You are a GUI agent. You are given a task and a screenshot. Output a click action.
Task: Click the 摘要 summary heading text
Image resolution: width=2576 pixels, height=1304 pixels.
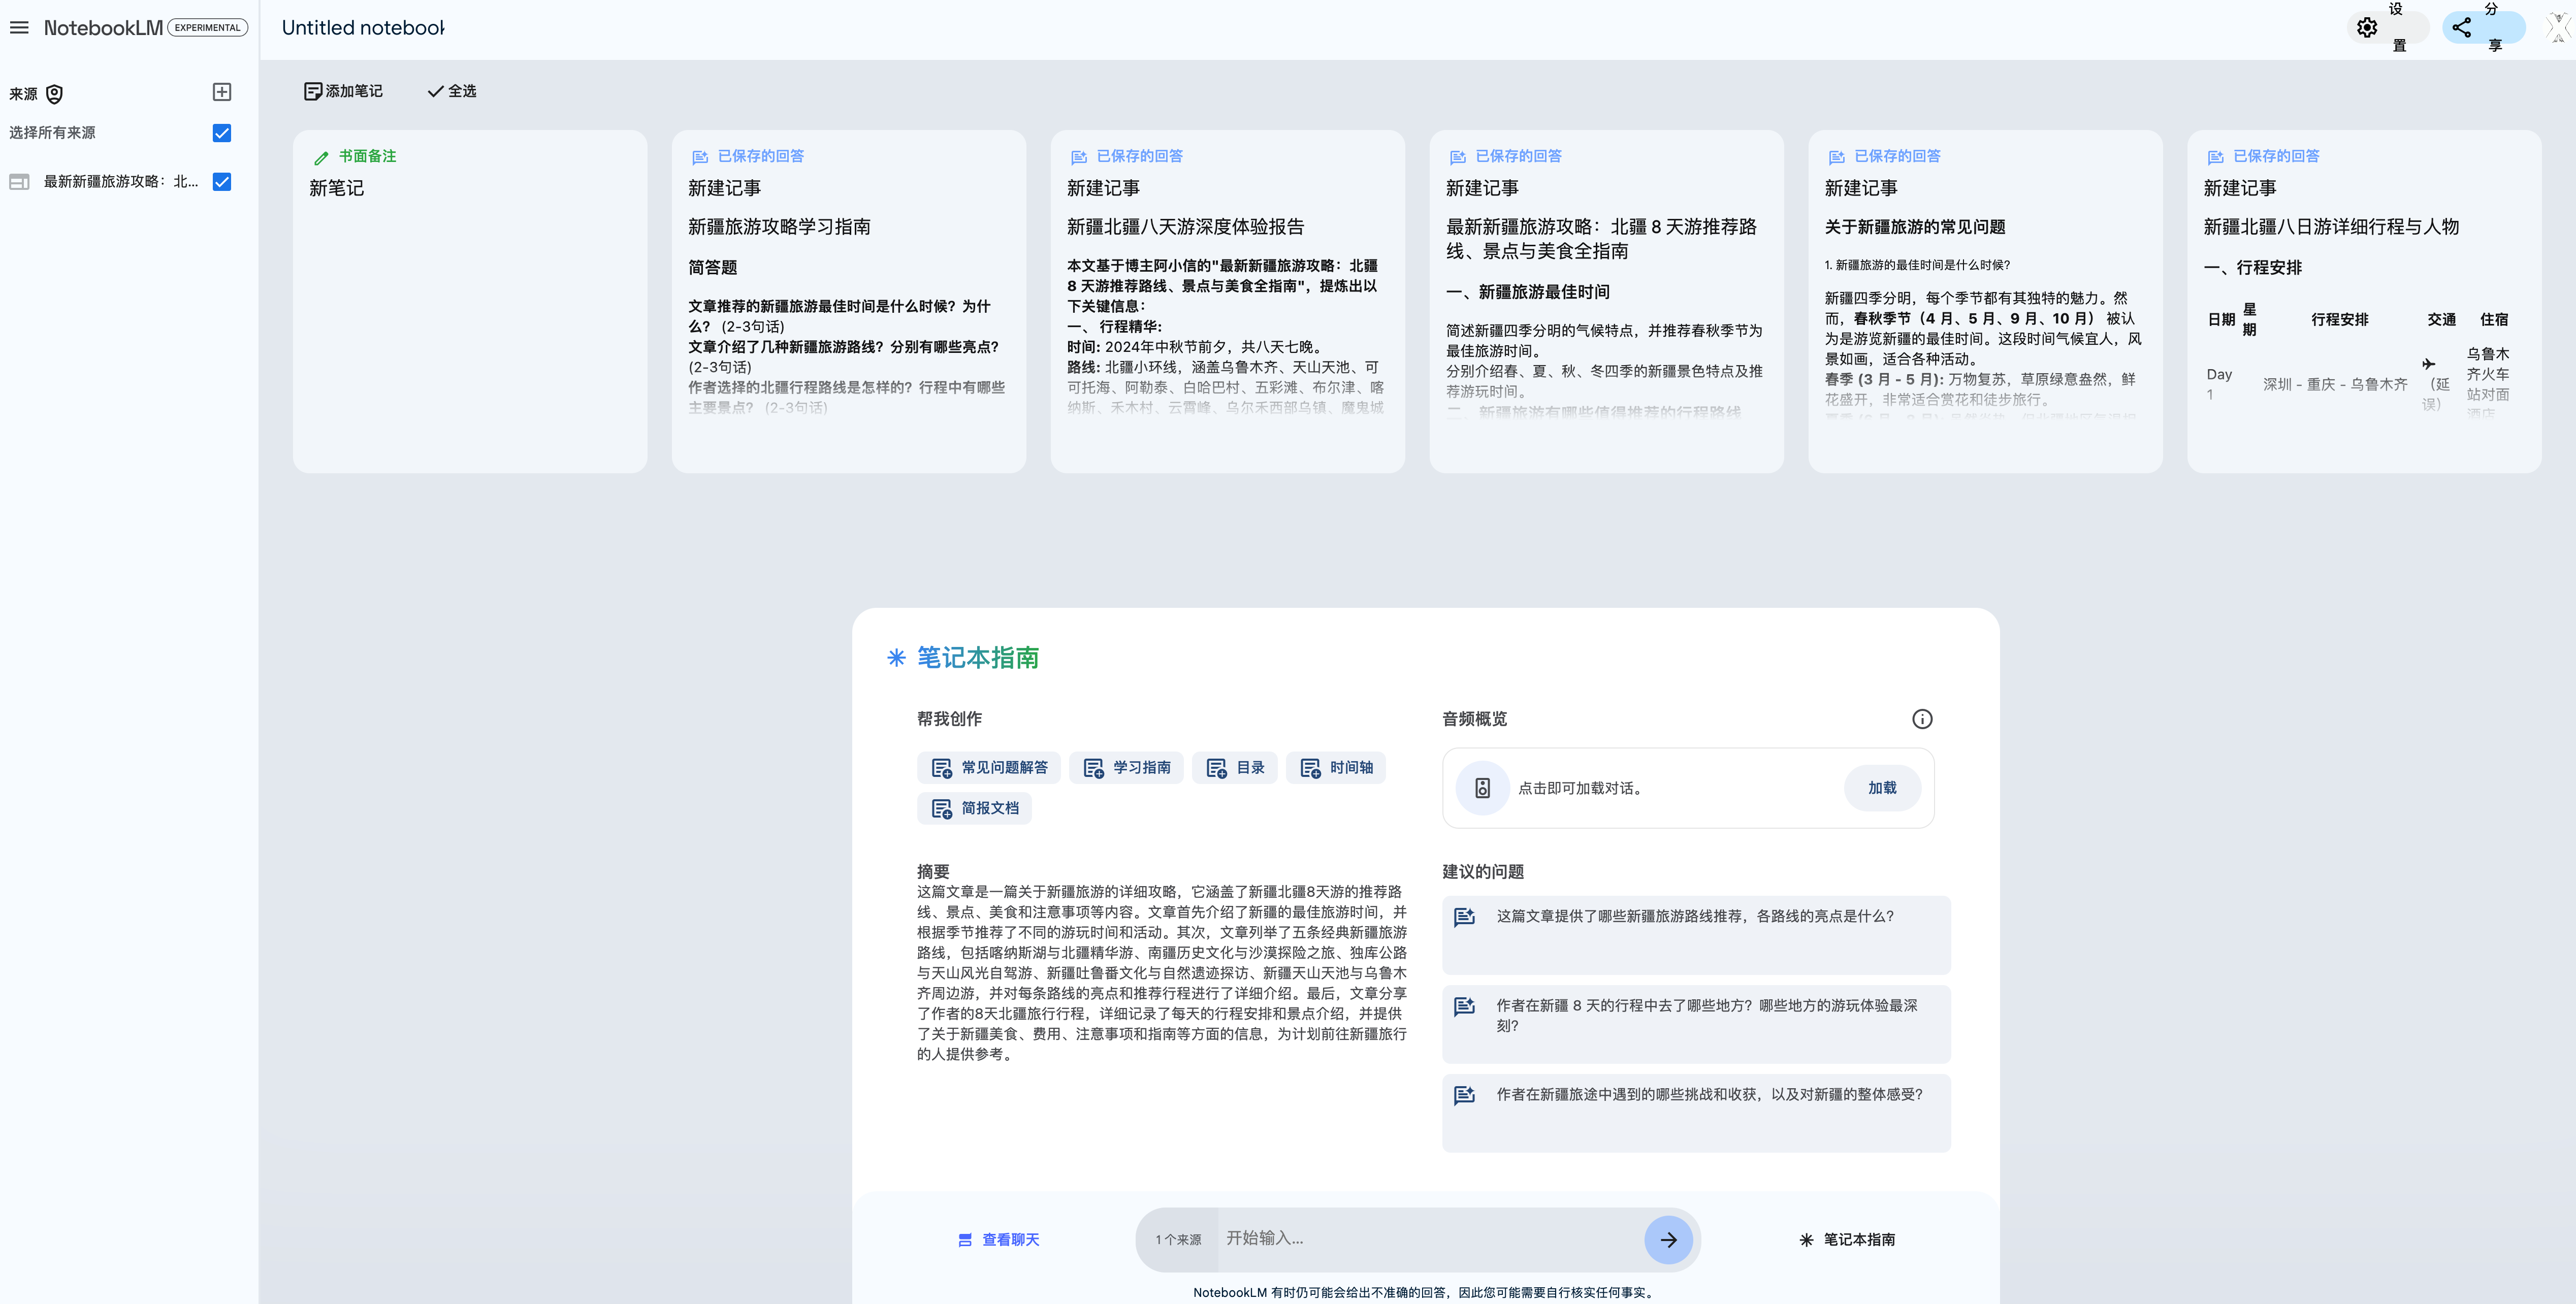pyautogui.click(x=933, y=872)
